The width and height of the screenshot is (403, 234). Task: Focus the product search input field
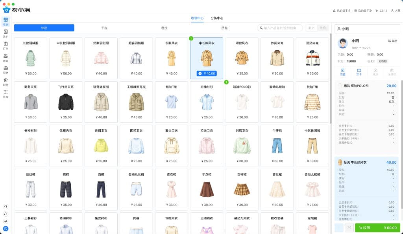(280, 28)
